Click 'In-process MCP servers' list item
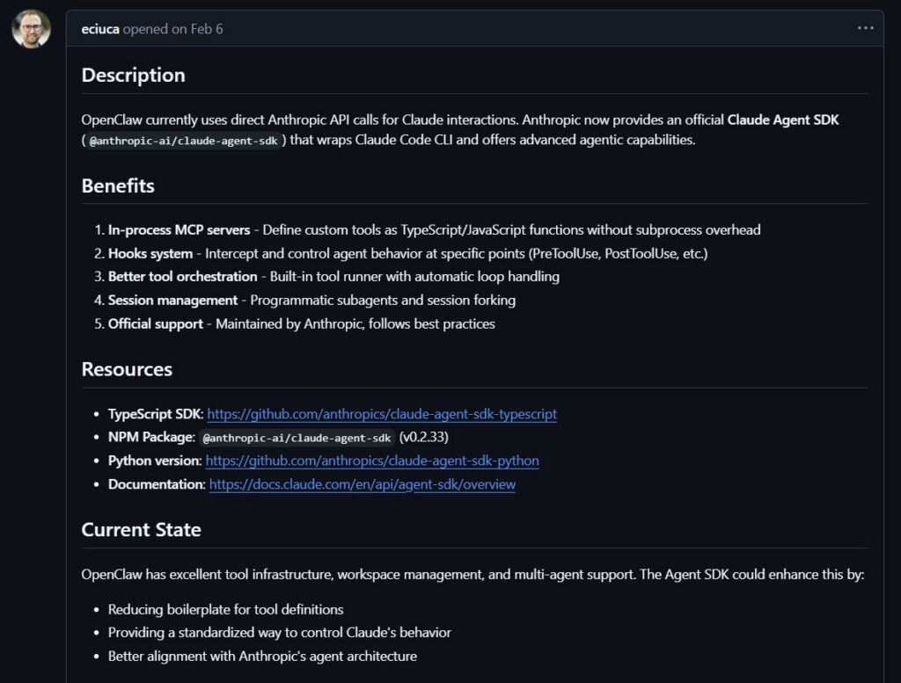Screen dimensions: 901x683 434,230
